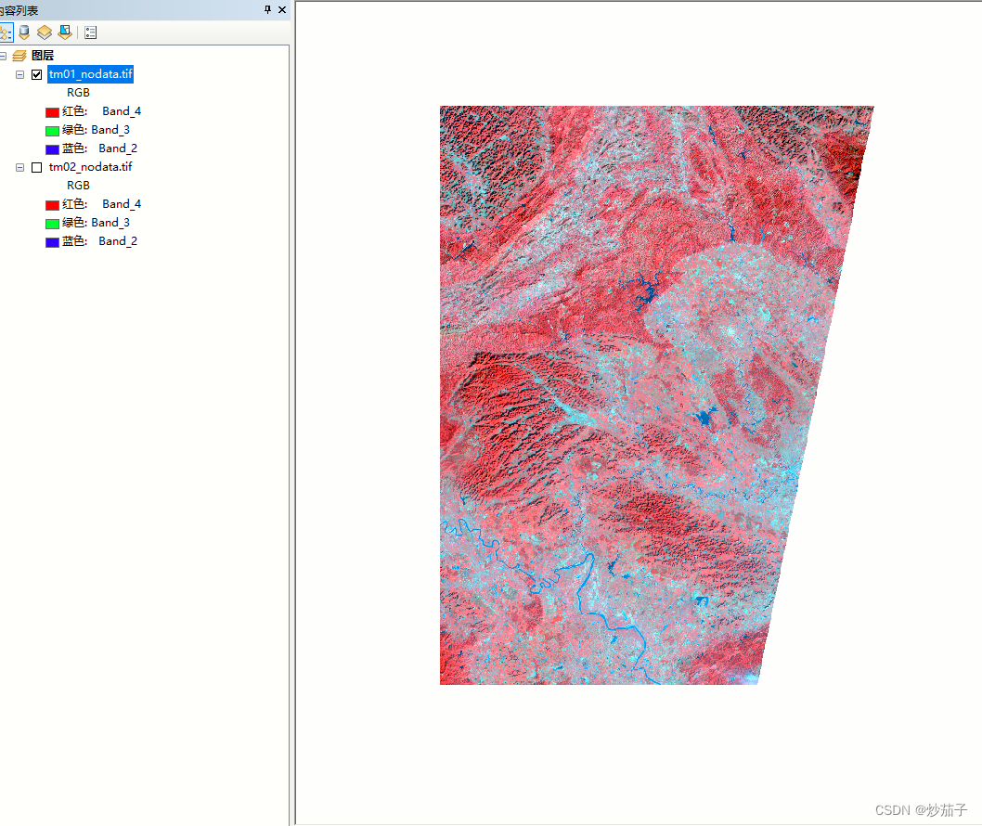Image resolution: width=982 pixels, height=826 pixels.
Task: Click 蓝色: Band_2 under tm01_nodata.tif
Action: pyautogui.click(x=99, y=148)
